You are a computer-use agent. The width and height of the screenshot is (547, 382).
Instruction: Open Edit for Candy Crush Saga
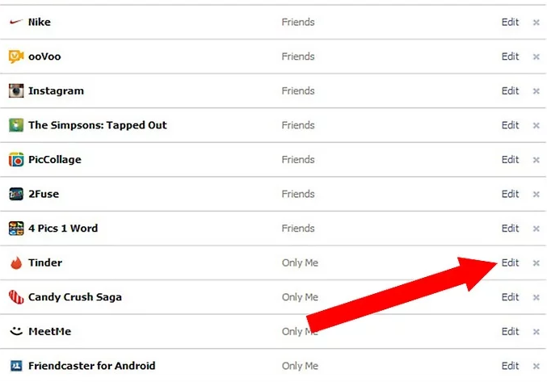click(x=510, y=297)
